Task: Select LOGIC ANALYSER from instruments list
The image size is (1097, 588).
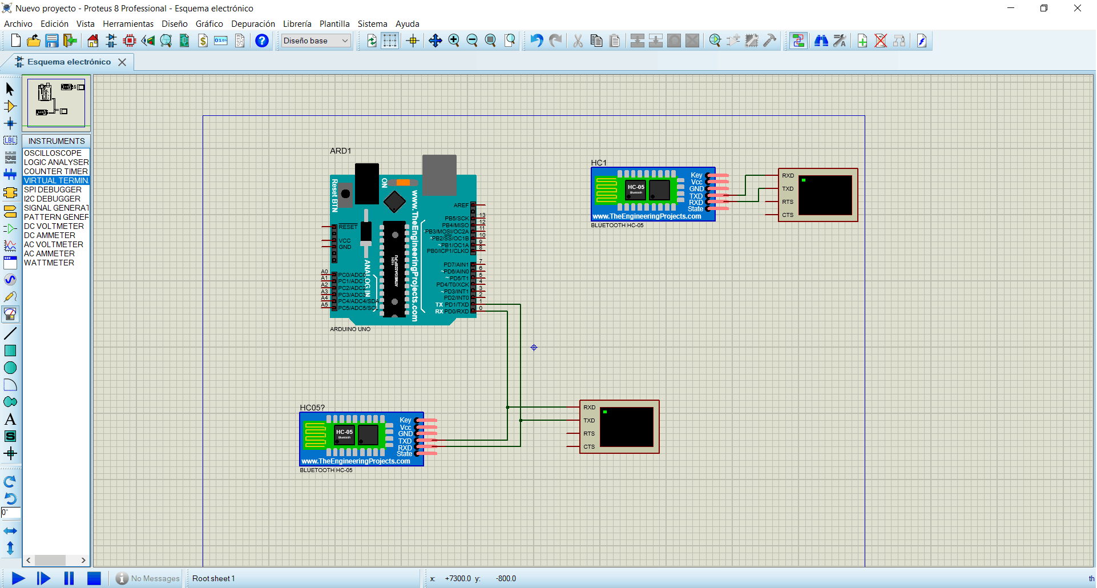Action: [56, 162]
